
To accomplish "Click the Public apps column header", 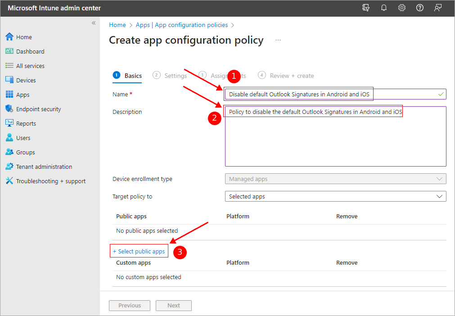I will coord(131,216).
